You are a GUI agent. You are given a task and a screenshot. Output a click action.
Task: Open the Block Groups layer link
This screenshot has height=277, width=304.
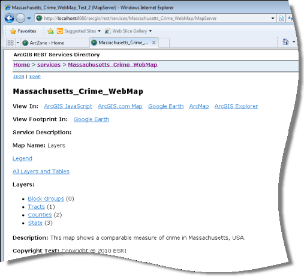click(x=46, y=198)
